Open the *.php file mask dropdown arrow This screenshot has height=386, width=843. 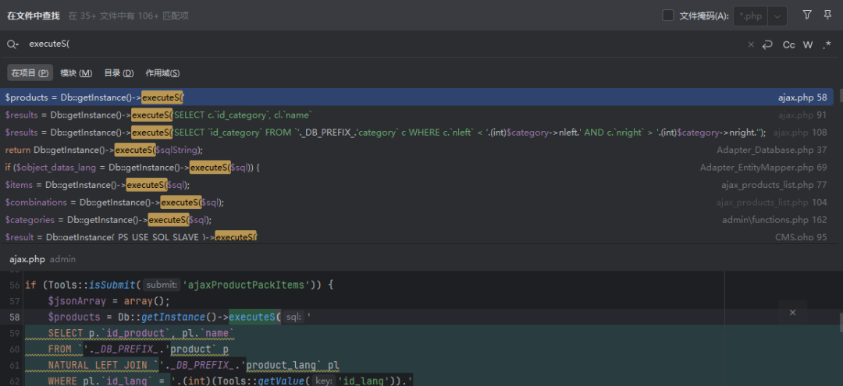click(777, 16)
